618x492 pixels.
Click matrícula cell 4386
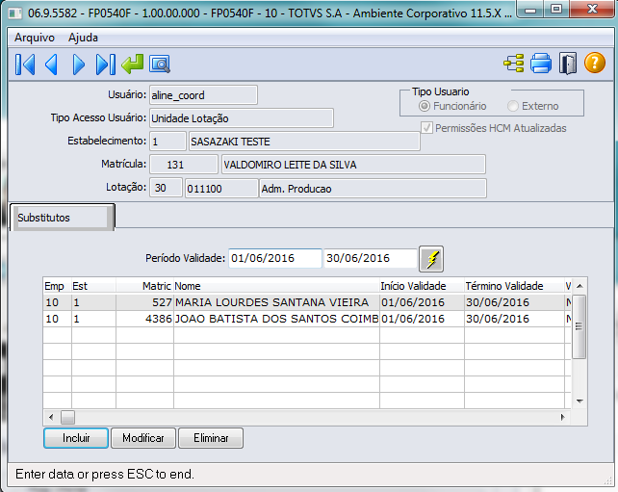(145, 319)
